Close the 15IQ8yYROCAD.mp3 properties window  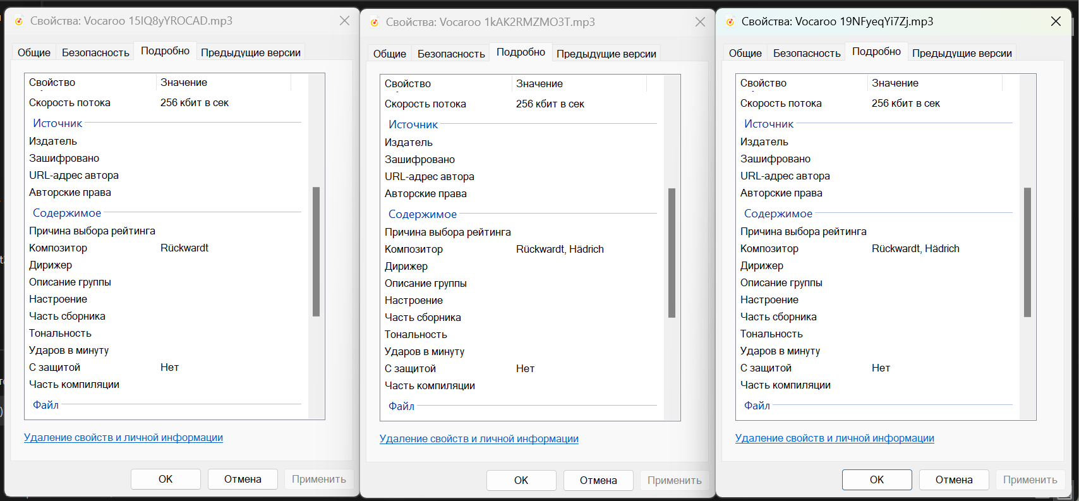pos(344,21)
